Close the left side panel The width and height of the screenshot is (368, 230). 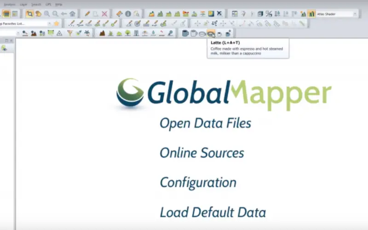tap(11, 40)
